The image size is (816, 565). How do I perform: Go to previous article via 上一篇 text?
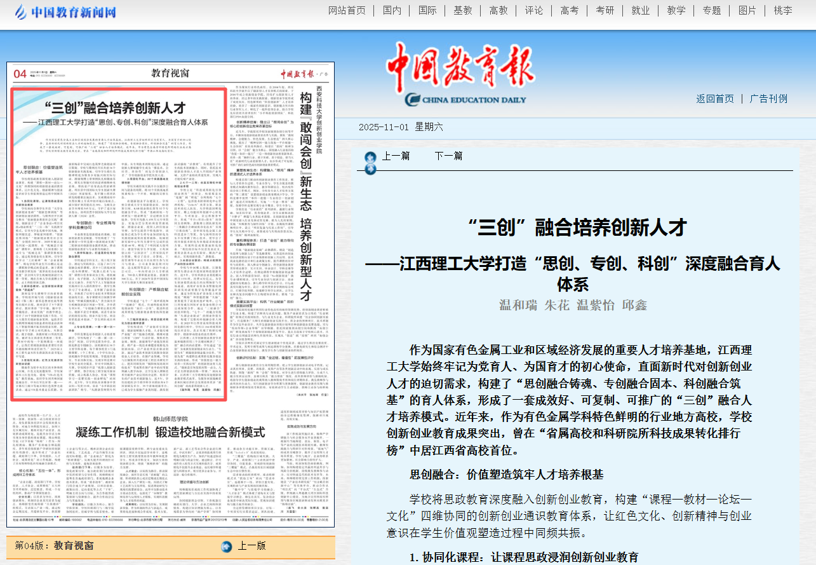coord(396,156)
